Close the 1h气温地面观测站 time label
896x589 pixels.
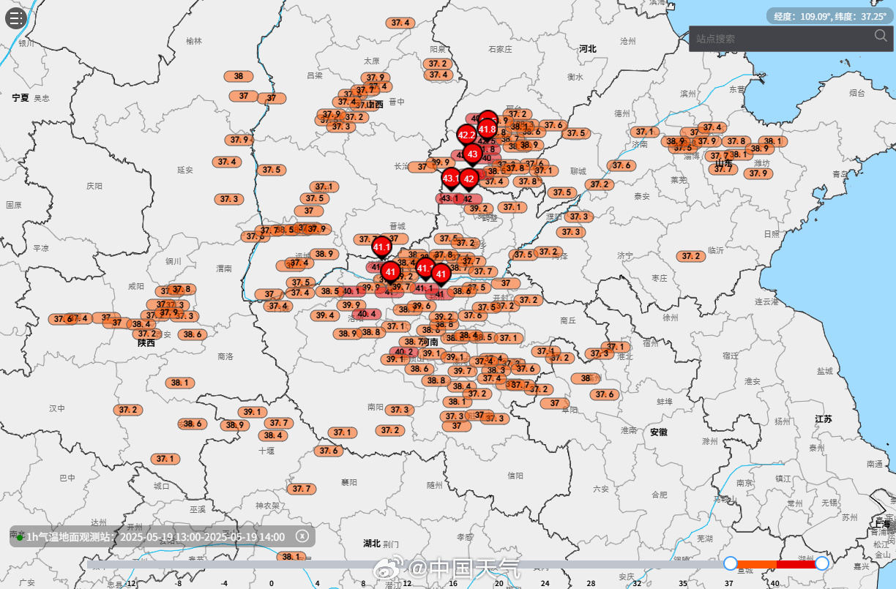coord(301,536)
